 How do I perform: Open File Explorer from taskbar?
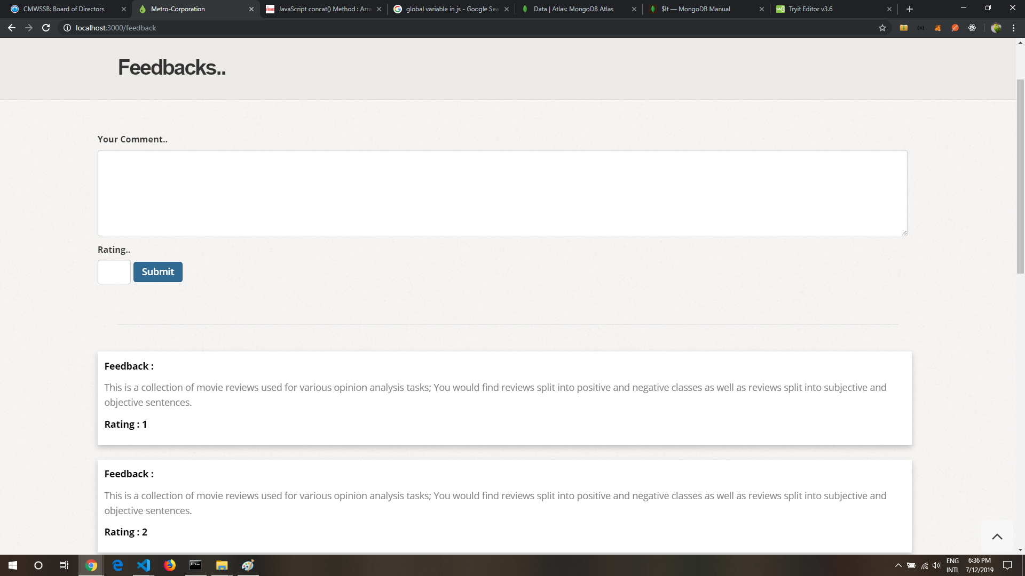point(222,565)
